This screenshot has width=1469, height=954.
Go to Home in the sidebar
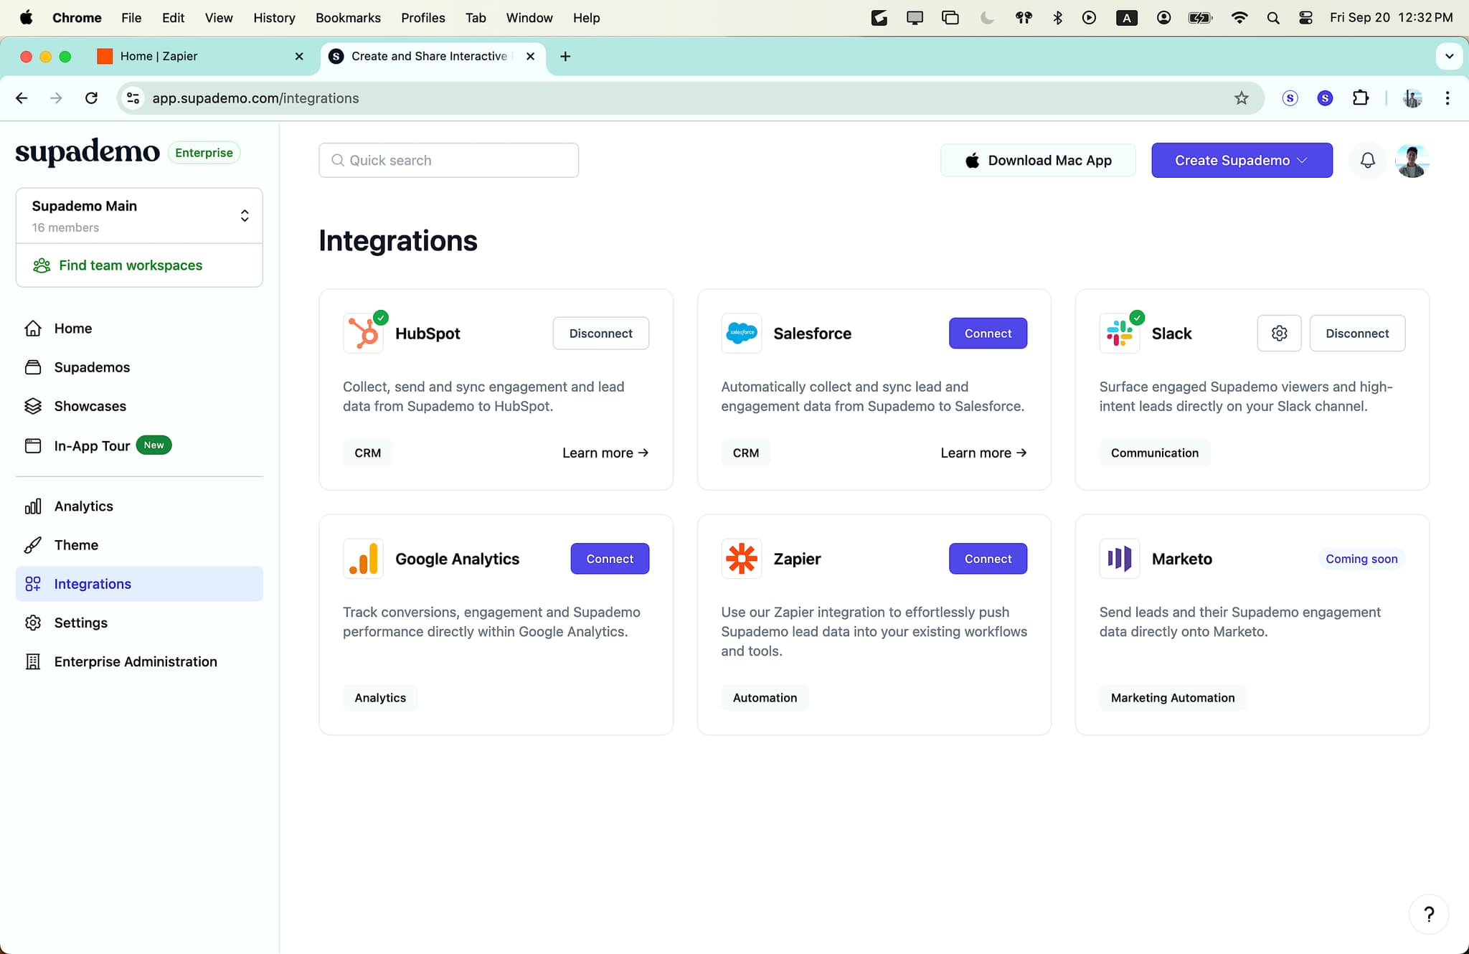coord(139,329)
